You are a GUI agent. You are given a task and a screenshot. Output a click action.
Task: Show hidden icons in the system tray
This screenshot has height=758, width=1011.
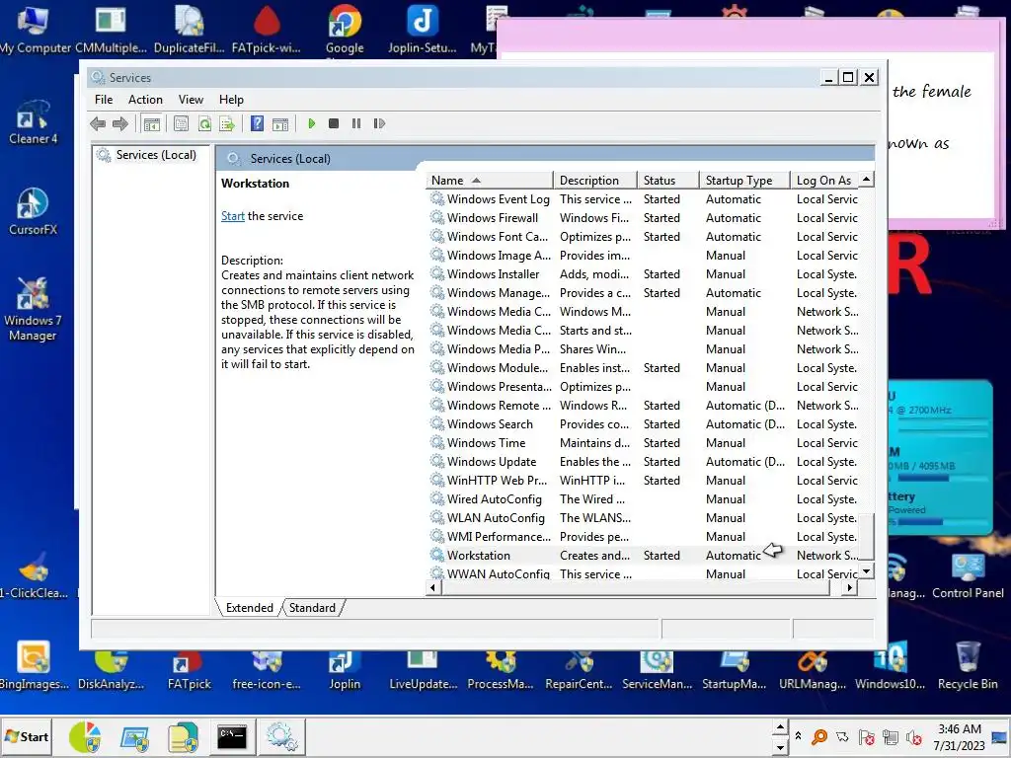point(798,736)
